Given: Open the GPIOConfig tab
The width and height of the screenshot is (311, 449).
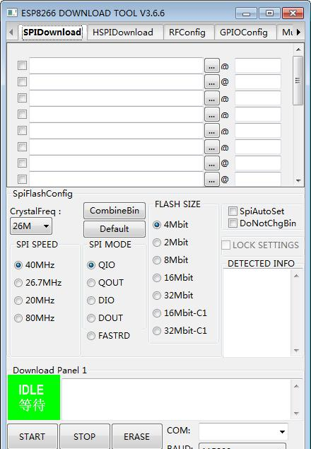Looking at the screenshot, I should [x=244, y=32].
